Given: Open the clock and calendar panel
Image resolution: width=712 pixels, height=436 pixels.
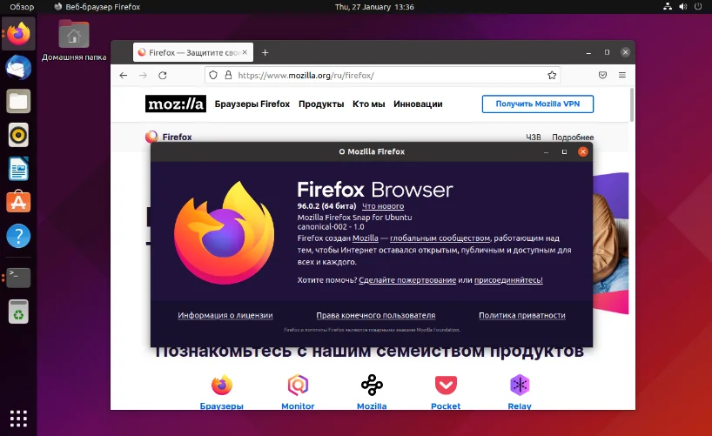Looking at the screenshot, I should [x=374, y=7].
